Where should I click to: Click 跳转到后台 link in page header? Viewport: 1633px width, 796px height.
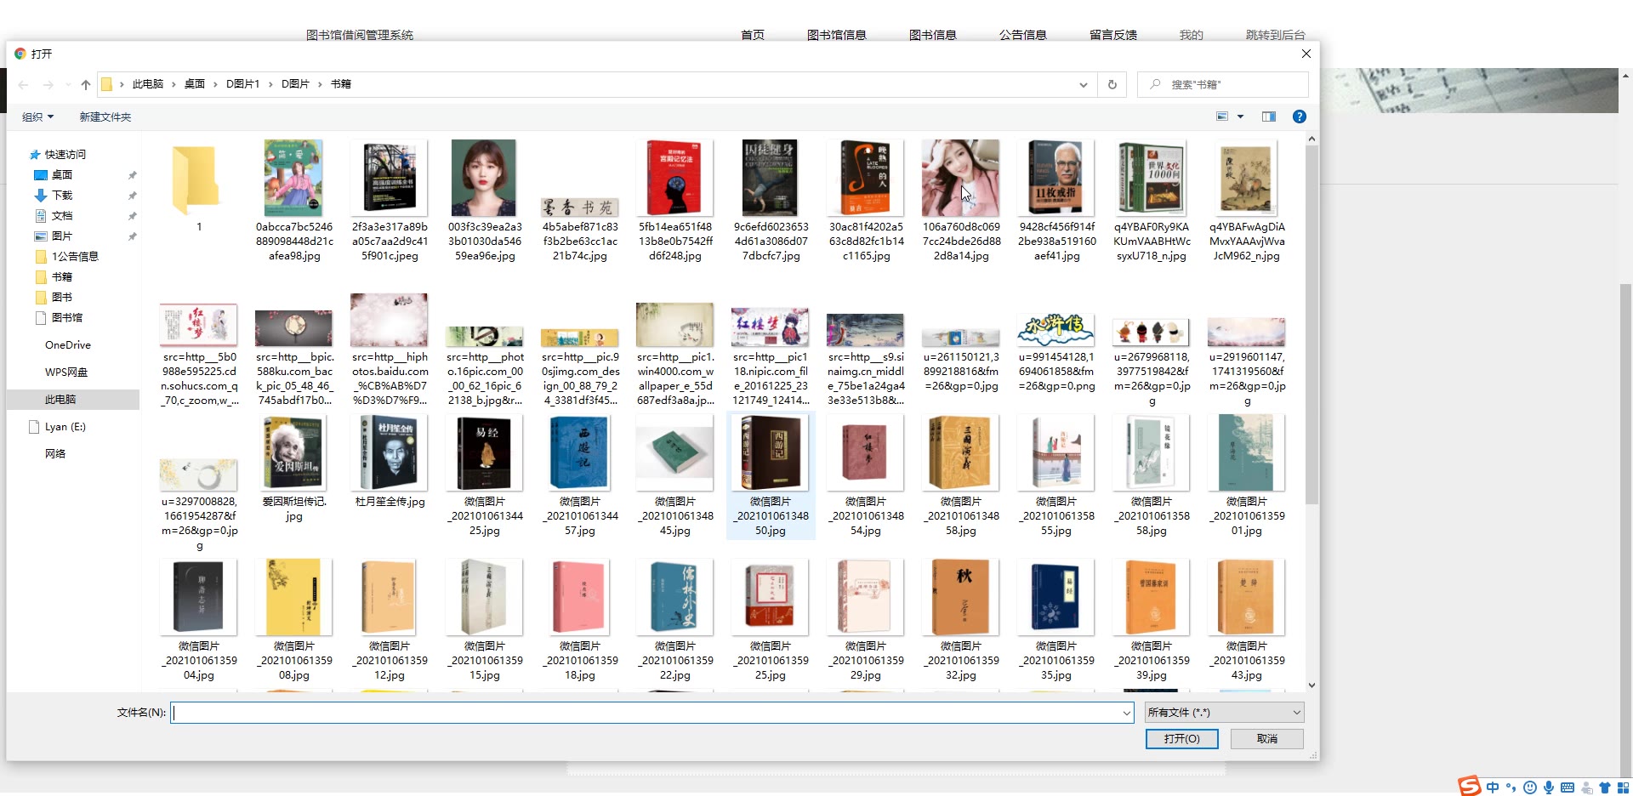pyautogui.click(x=1275, y=35)
